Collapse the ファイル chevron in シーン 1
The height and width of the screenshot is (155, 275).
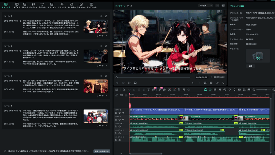[106, 35]
